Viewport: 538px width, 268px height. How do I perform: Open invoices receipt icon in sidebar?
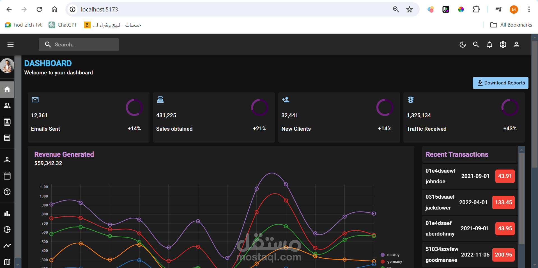point(7,138)
